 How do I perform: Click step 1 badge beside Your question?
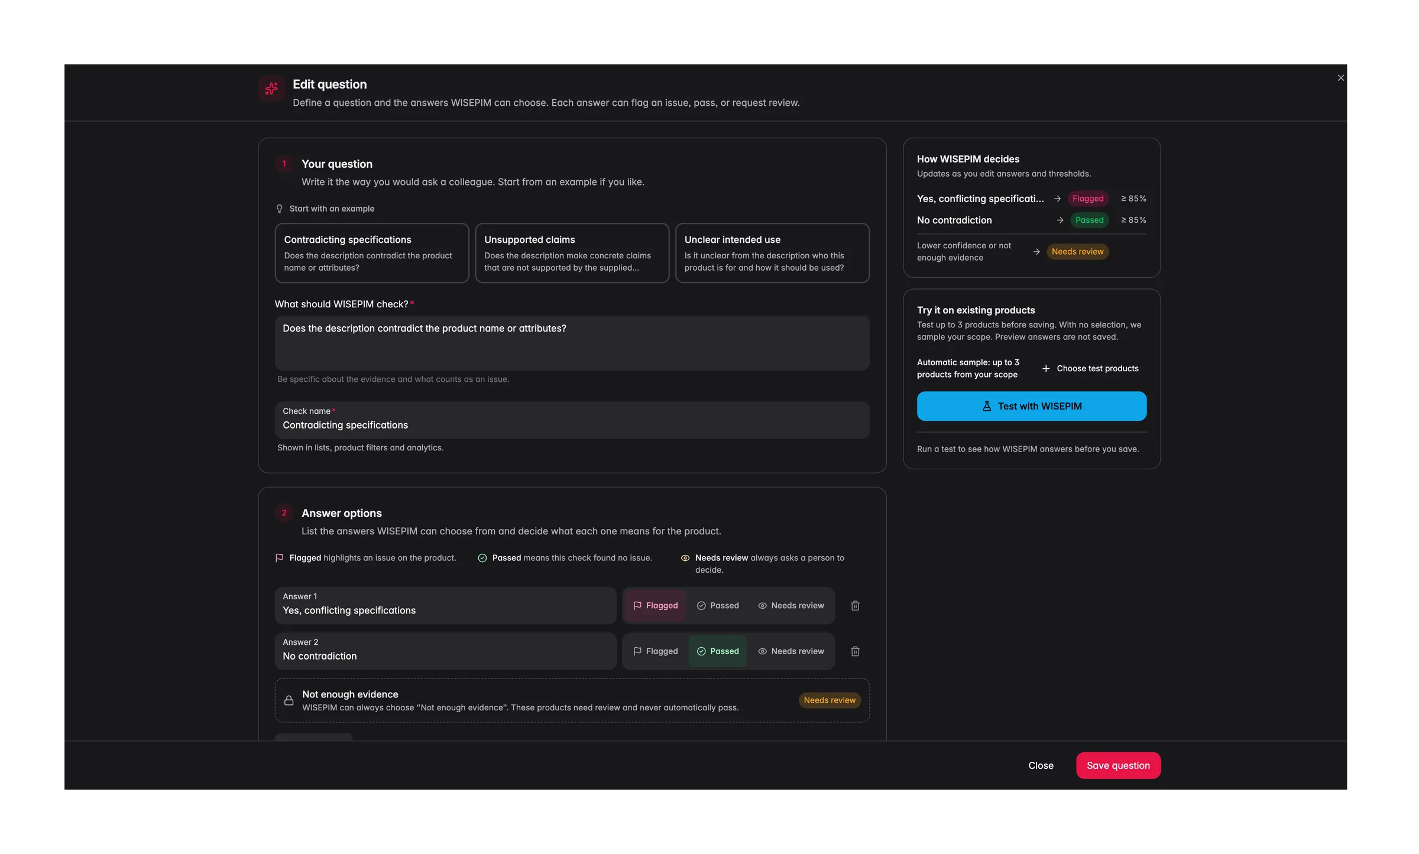[284, 164]
